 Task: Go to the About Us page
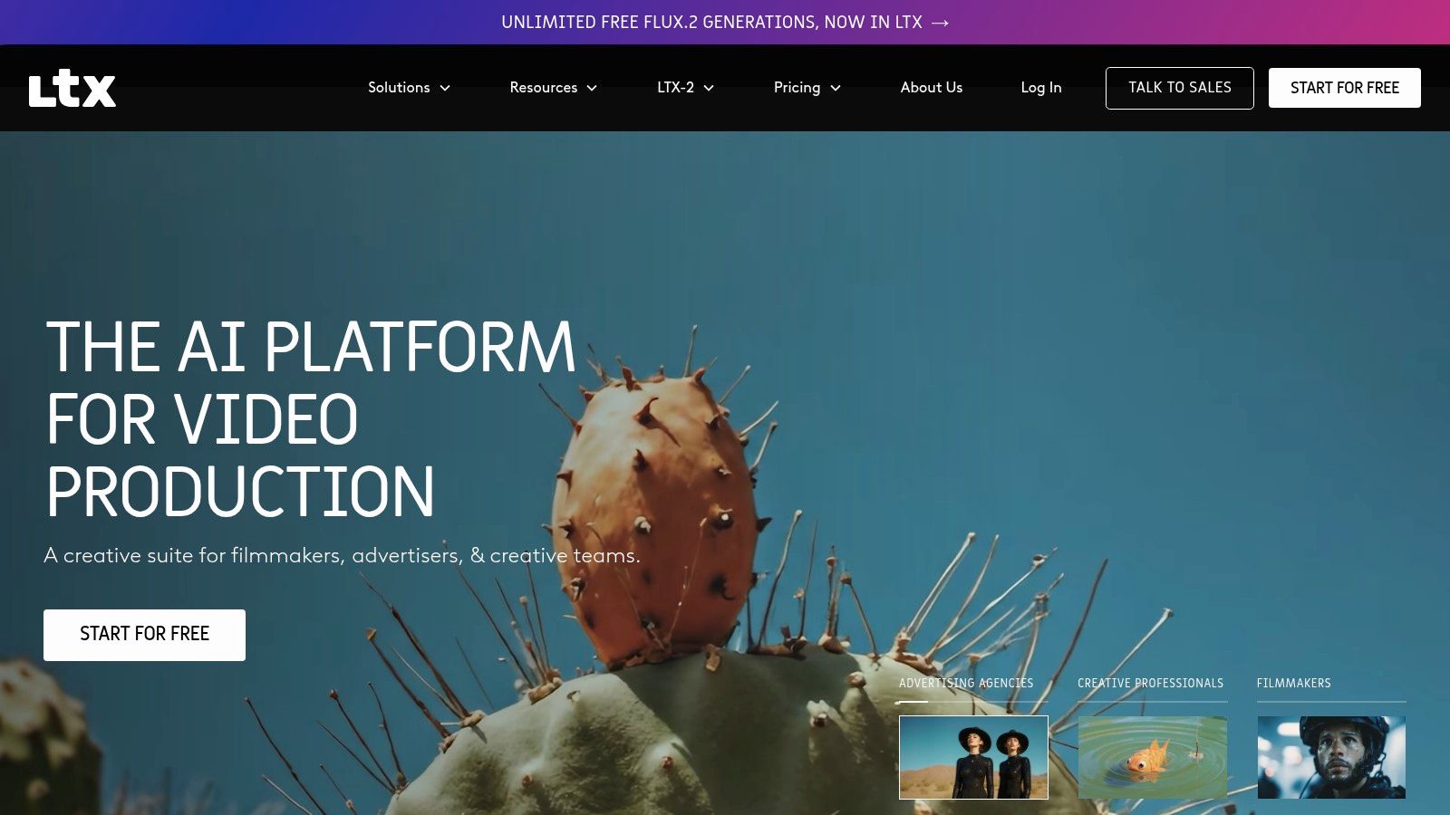click(x=931, y=88)
